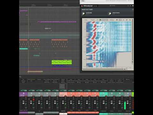
Task: Select the bright green clip in the arrangement
Action: coord(62,62)
